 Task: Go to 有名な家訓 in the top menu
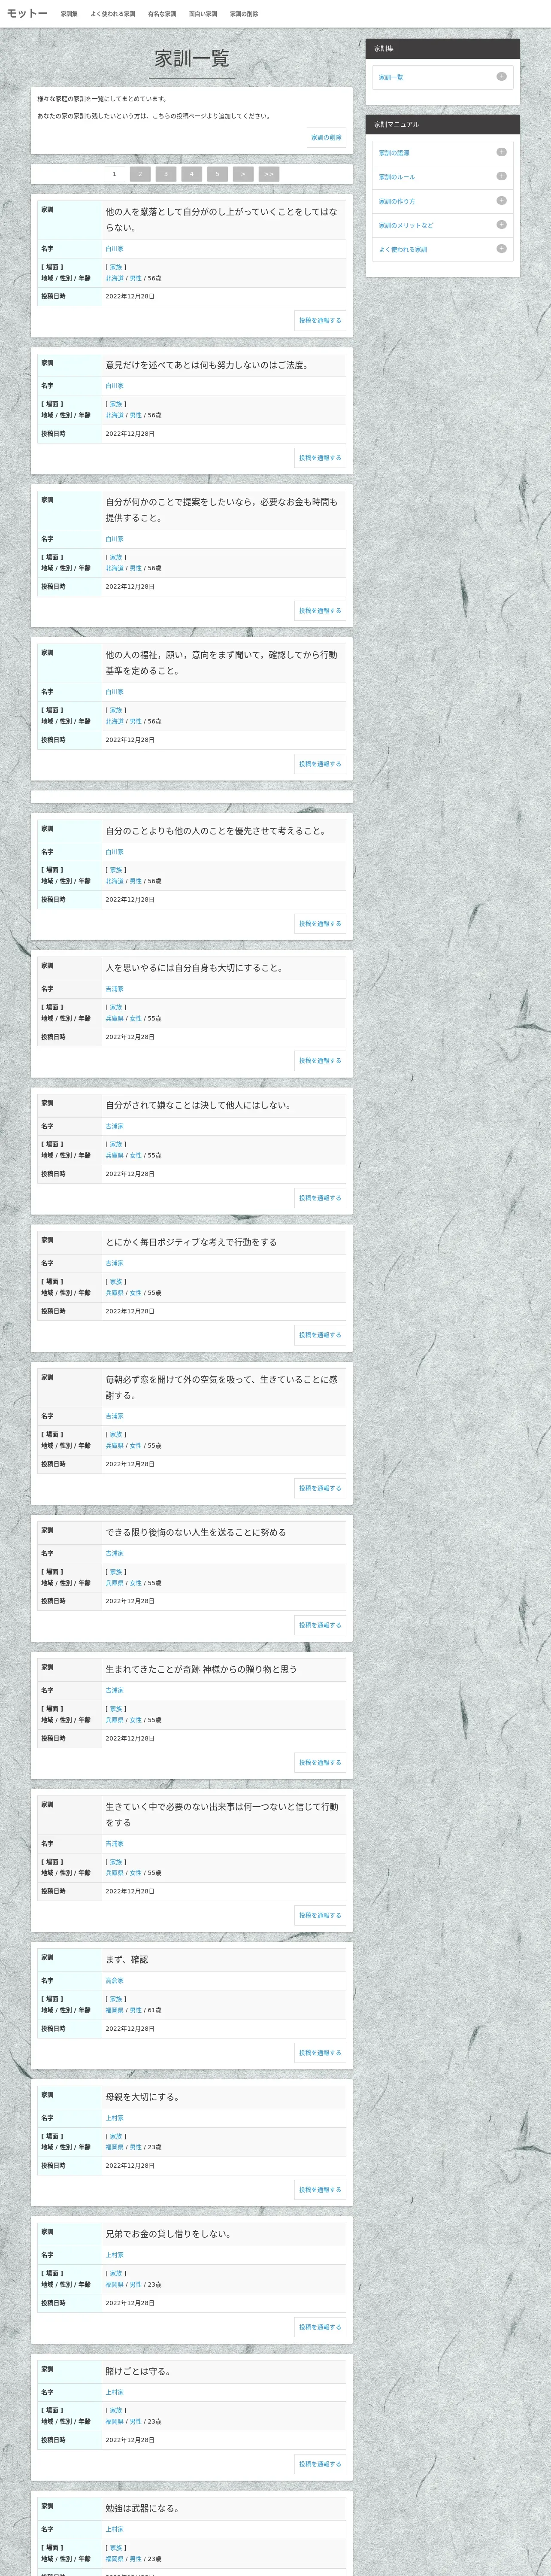(x=162, y=14)
